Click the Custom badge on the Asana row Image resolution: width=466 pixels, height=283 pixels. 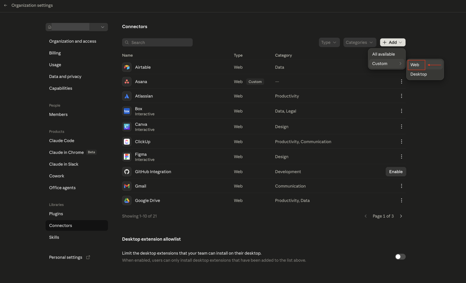(x=255, y=82)
